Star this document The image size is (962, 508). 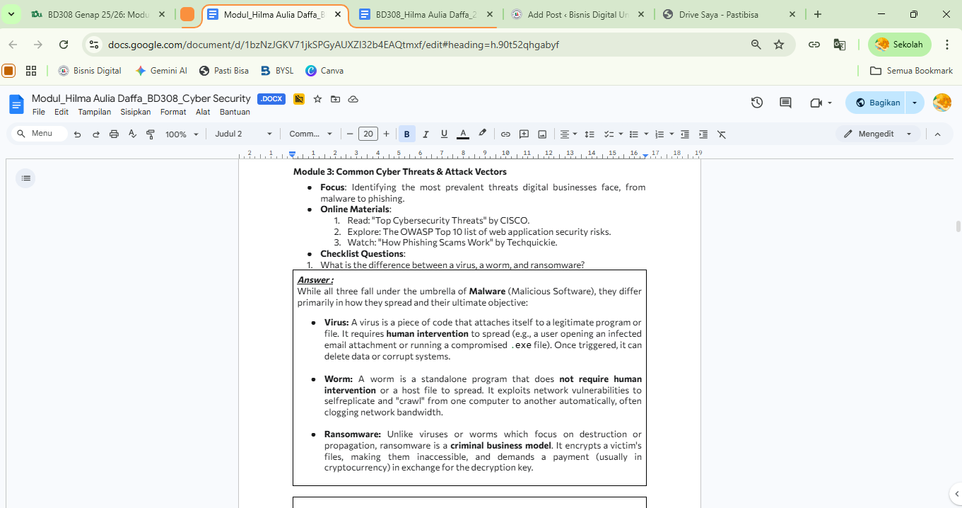click(317, 99)
